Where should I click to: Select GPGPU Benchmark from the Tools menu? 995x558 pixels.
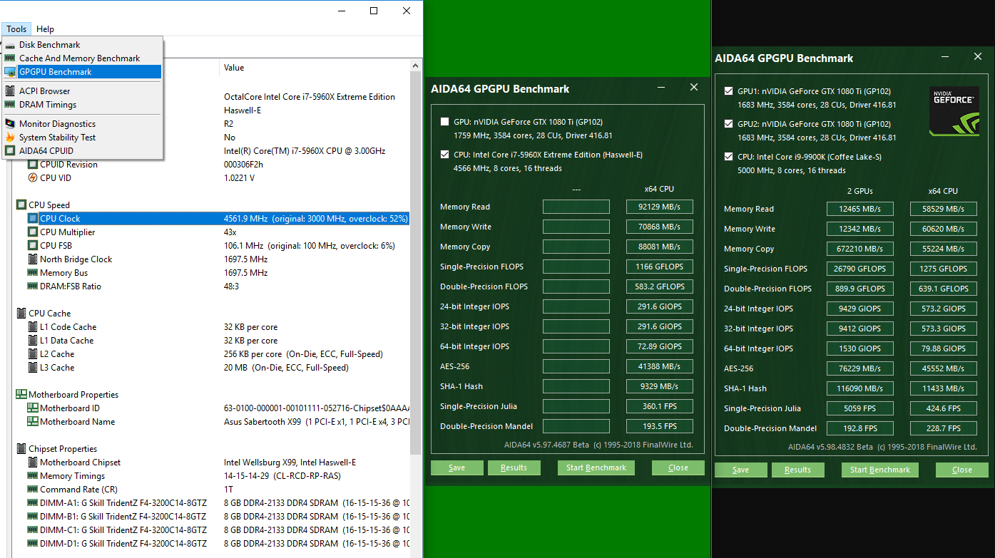point(56,72)
